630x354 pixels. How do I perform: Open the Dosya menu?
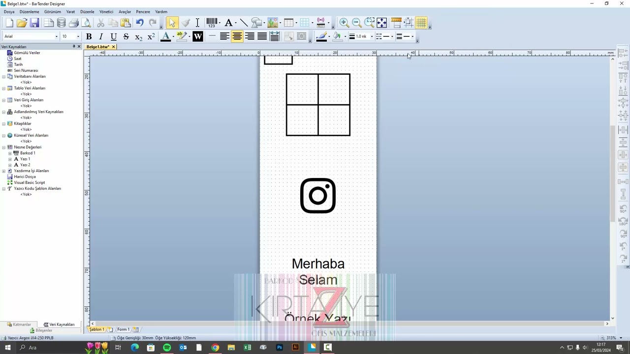coord(9,12)
